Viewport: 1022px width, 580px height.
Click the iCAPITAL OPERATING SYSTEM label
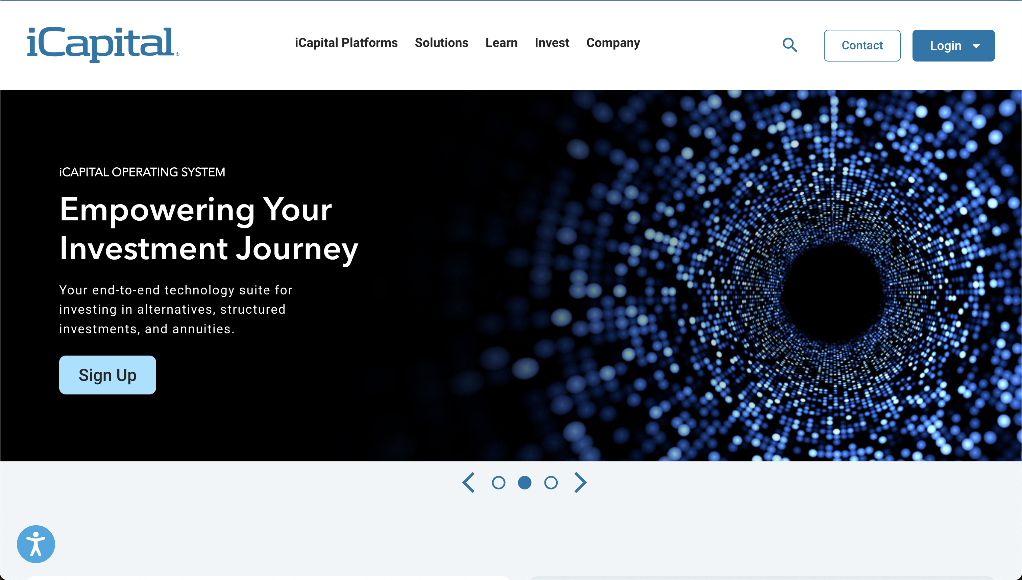tap(142, 172)
